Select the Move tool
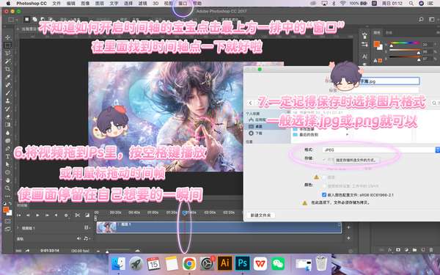The width and height of the screenshot is (440, 275). [x=8, y=37]
